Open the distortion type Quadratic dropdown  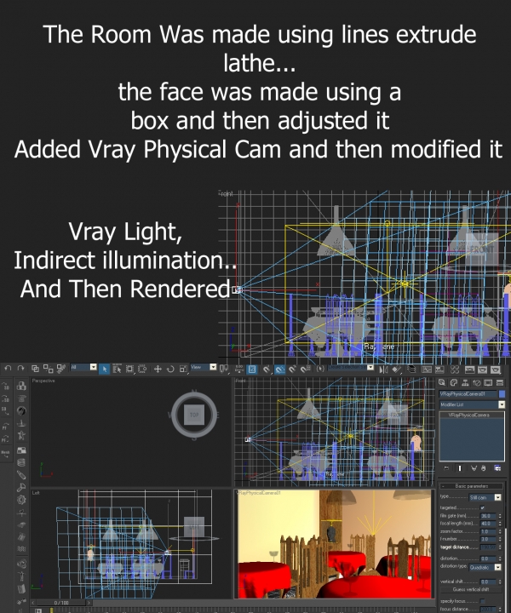[x=485, y=567]
